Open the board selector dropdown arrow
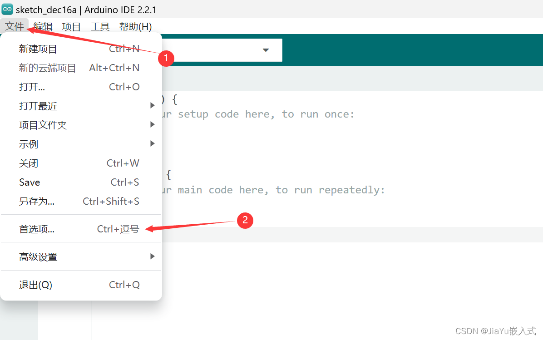This screenshot has width=543, height=340. tap(266, 50)
